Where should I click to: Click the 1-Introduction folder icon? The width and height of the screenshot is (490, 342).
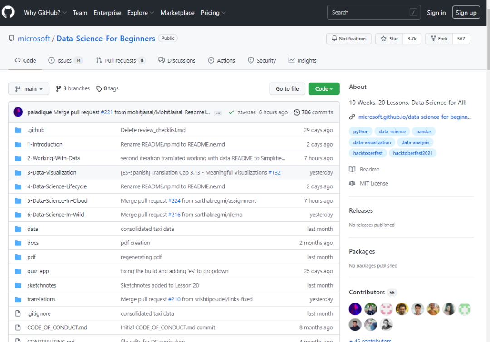tap(18, 144)
